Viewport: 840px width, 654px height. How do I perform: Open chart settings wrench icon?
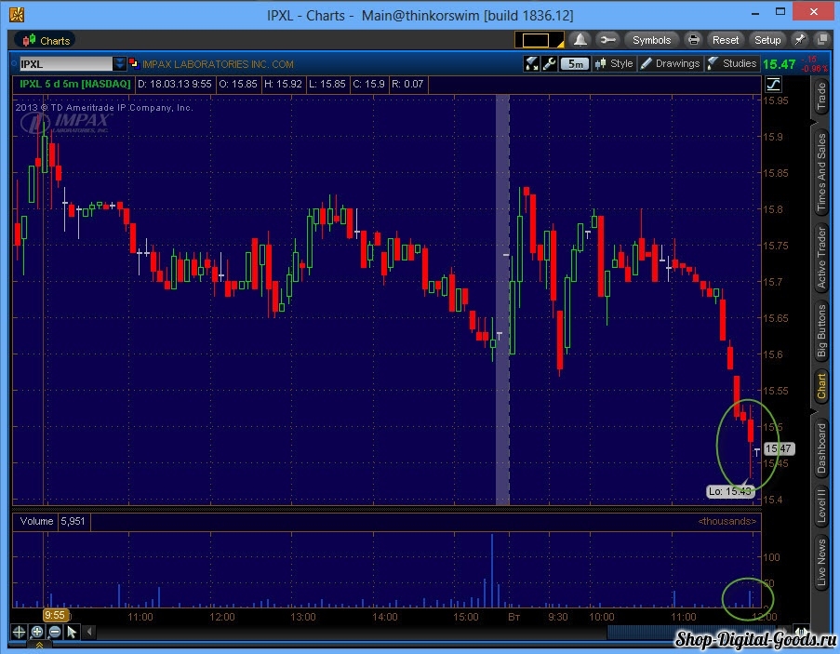(549, 64)
